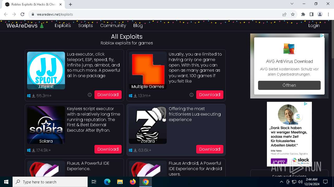The image size is (334, 187).
Task: Open File Explorer from the taskbar
Action: click(x=120, y=182)
